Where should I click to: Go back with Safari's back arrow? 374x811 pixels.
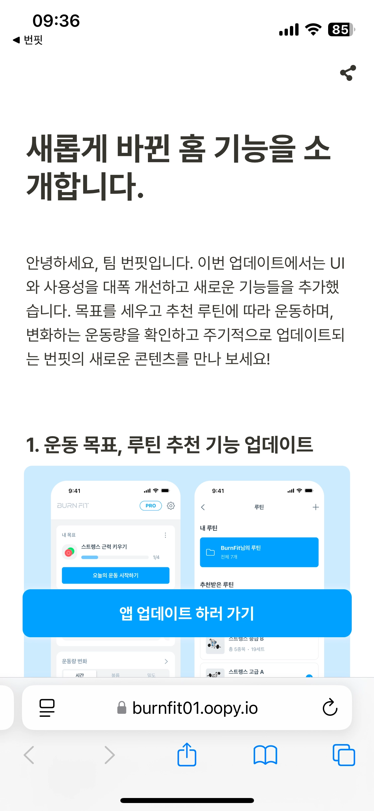pyautogui.click(x=29, y=755)
